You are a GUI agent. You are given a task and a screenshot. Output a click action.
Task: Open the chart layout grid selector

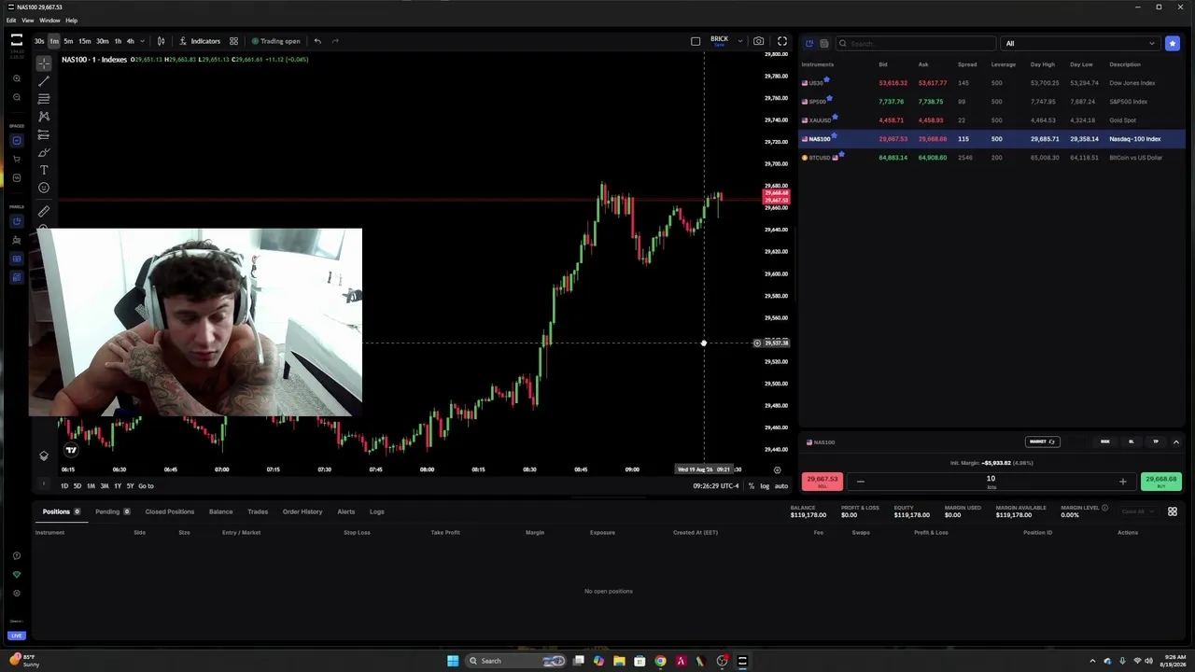tap(233, 41)
